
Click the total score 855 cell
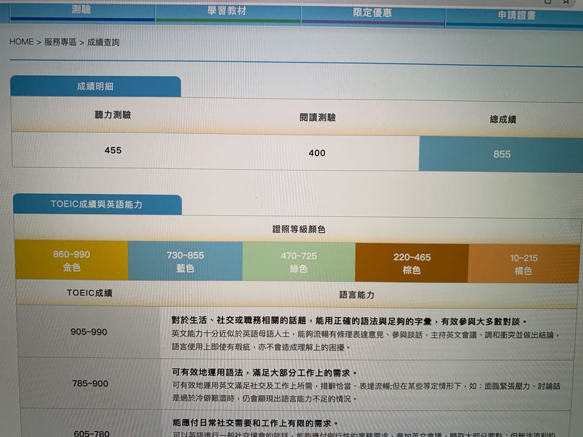501,154
